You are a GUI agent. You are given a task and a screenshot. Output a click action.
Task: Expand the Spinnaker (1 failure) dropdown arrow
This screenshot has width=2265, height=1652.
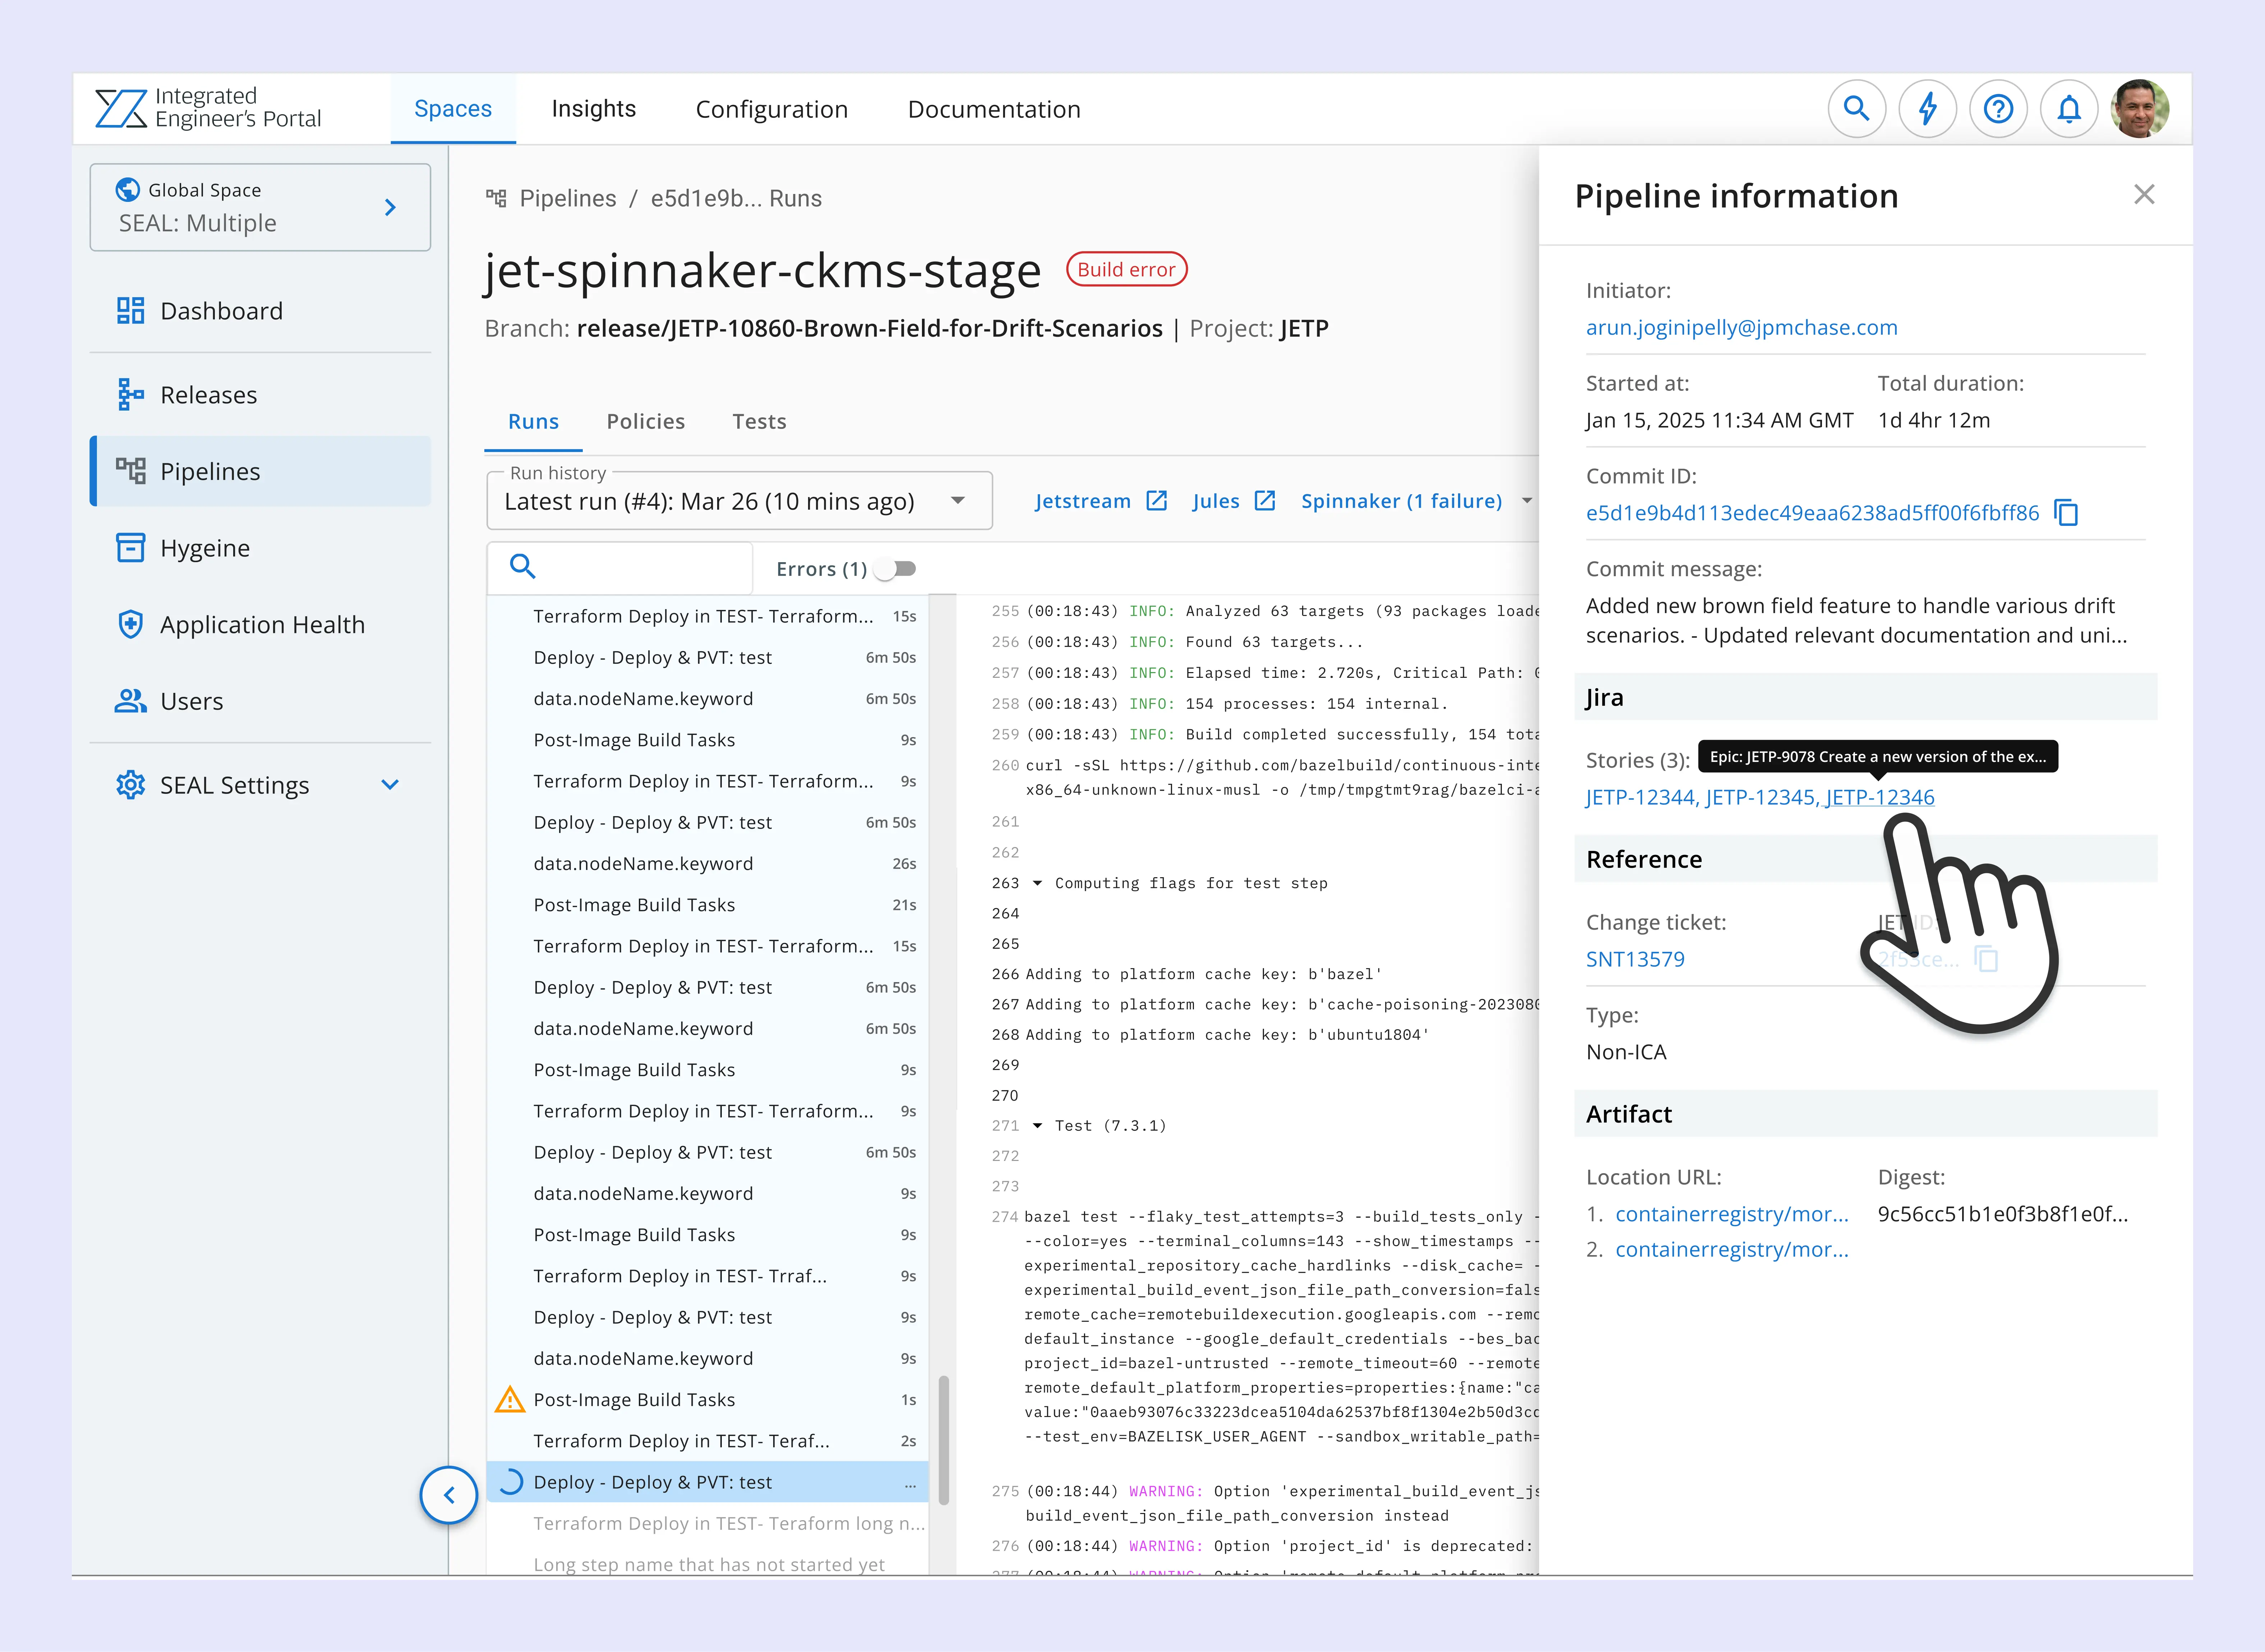[1527, 501]
